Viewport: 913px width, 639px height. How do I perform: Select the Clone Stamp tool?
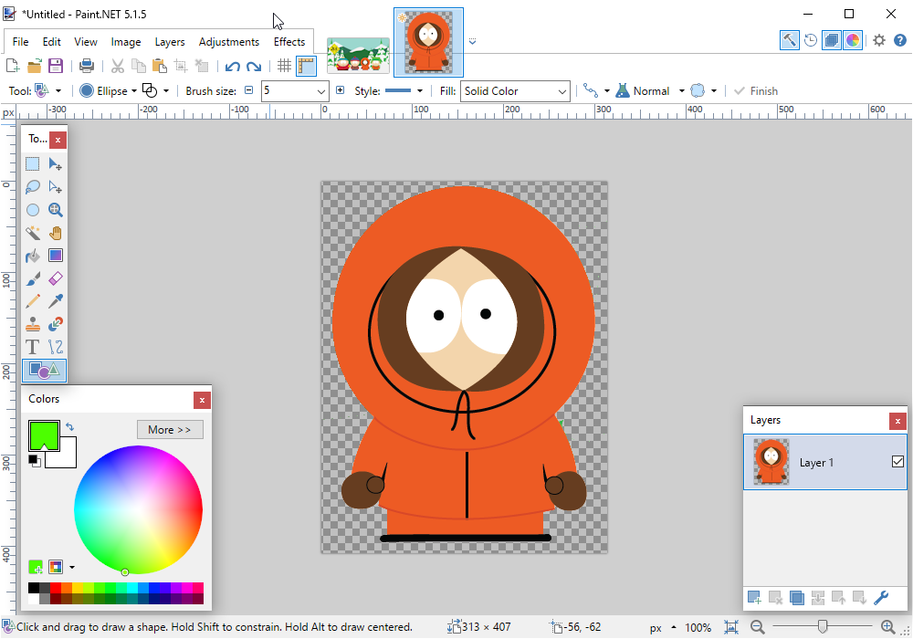[x=33, y=324]
